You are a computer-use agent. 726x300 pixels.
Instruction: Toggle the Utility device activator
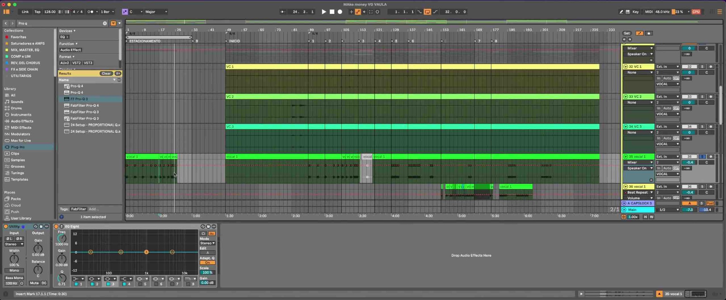[6, 227]
